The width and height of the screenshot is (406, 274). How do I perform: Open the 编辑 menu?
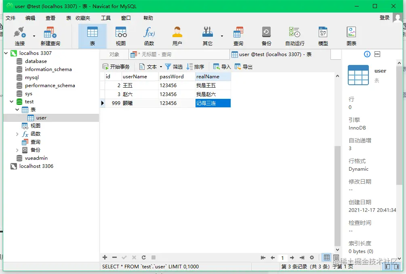coord(30,18)
